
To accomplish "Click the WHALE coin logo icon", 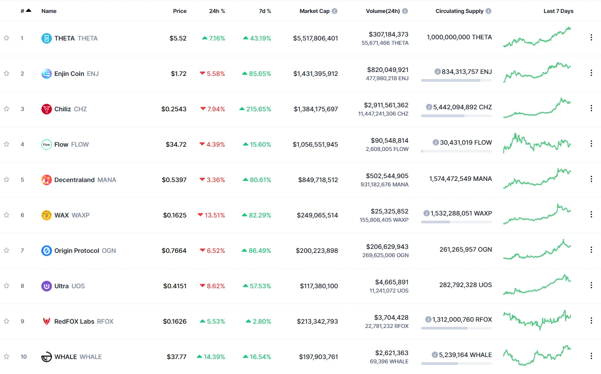I will (46, 357).
